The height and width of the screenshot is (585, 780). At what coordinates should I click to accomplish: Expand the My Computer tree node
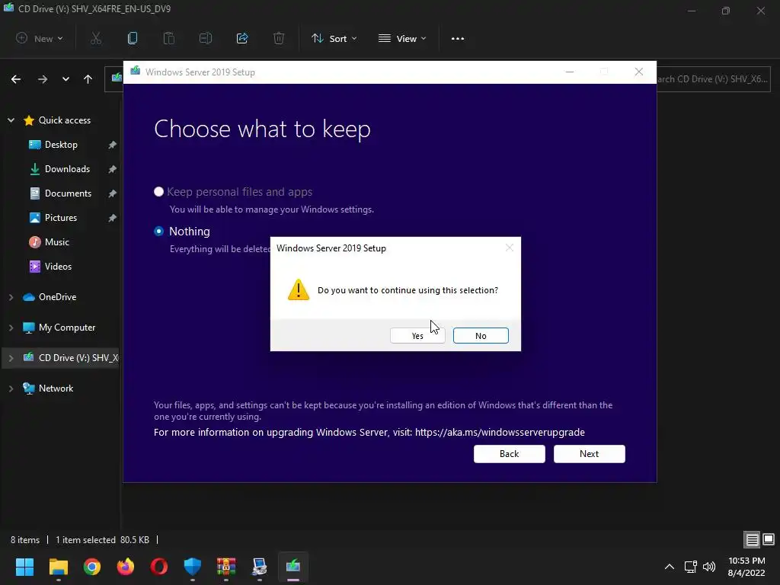click(x=11, y=328)
